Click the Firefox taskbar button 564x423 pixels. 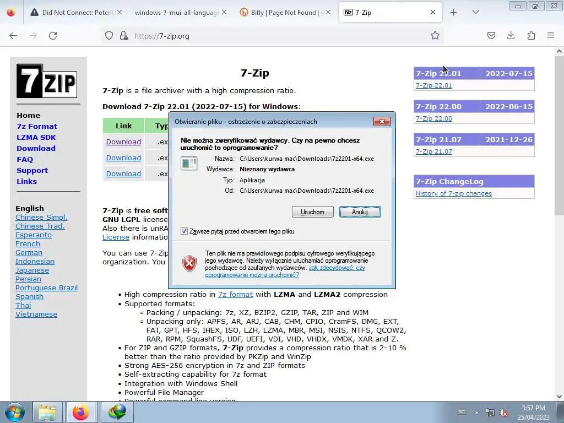point(81,412)
